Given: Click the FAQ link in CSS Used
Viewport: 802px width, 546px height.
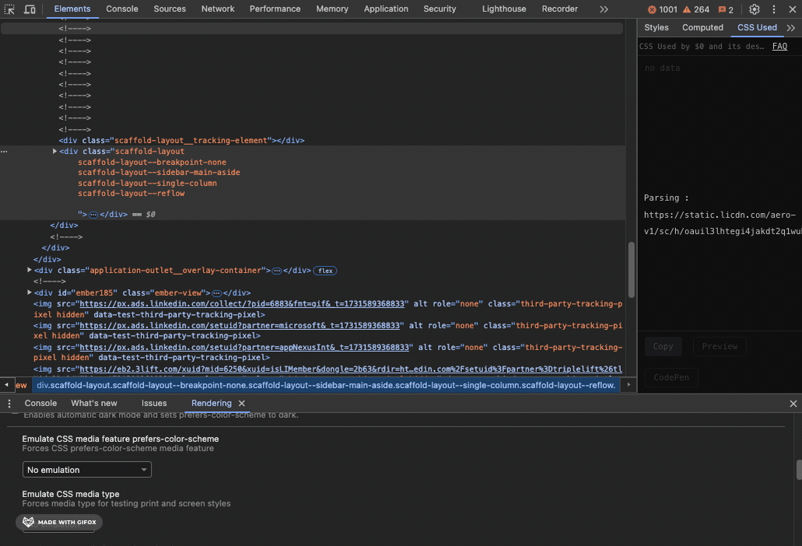Looking at the screenshot, I should [779, 47].
